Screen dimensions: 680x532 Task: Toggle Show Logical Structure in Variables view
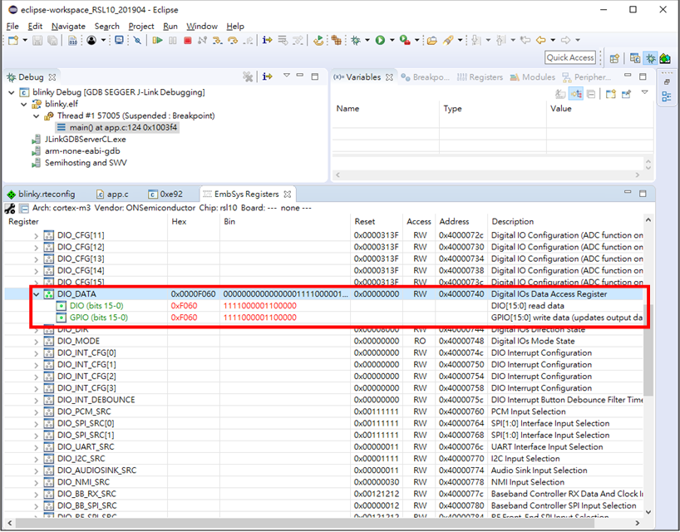click(575, 94)
